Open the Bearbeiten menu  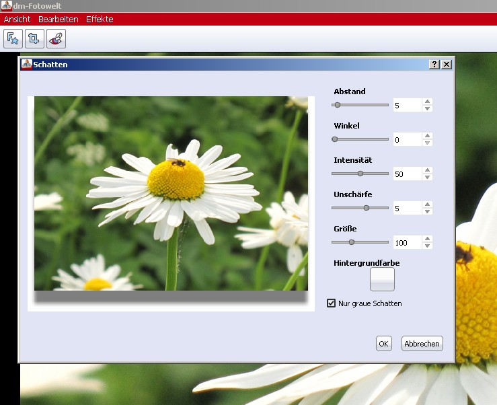[x=58, y=20]
